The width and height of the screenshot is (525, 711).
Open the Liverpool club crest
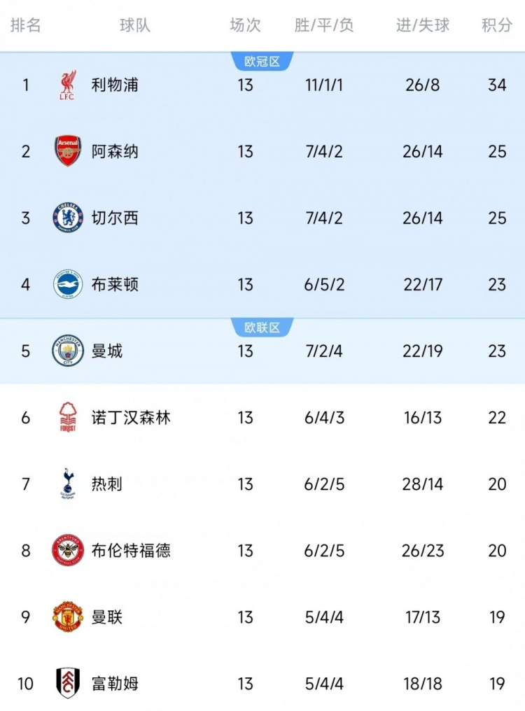click(x=68, y=85)
